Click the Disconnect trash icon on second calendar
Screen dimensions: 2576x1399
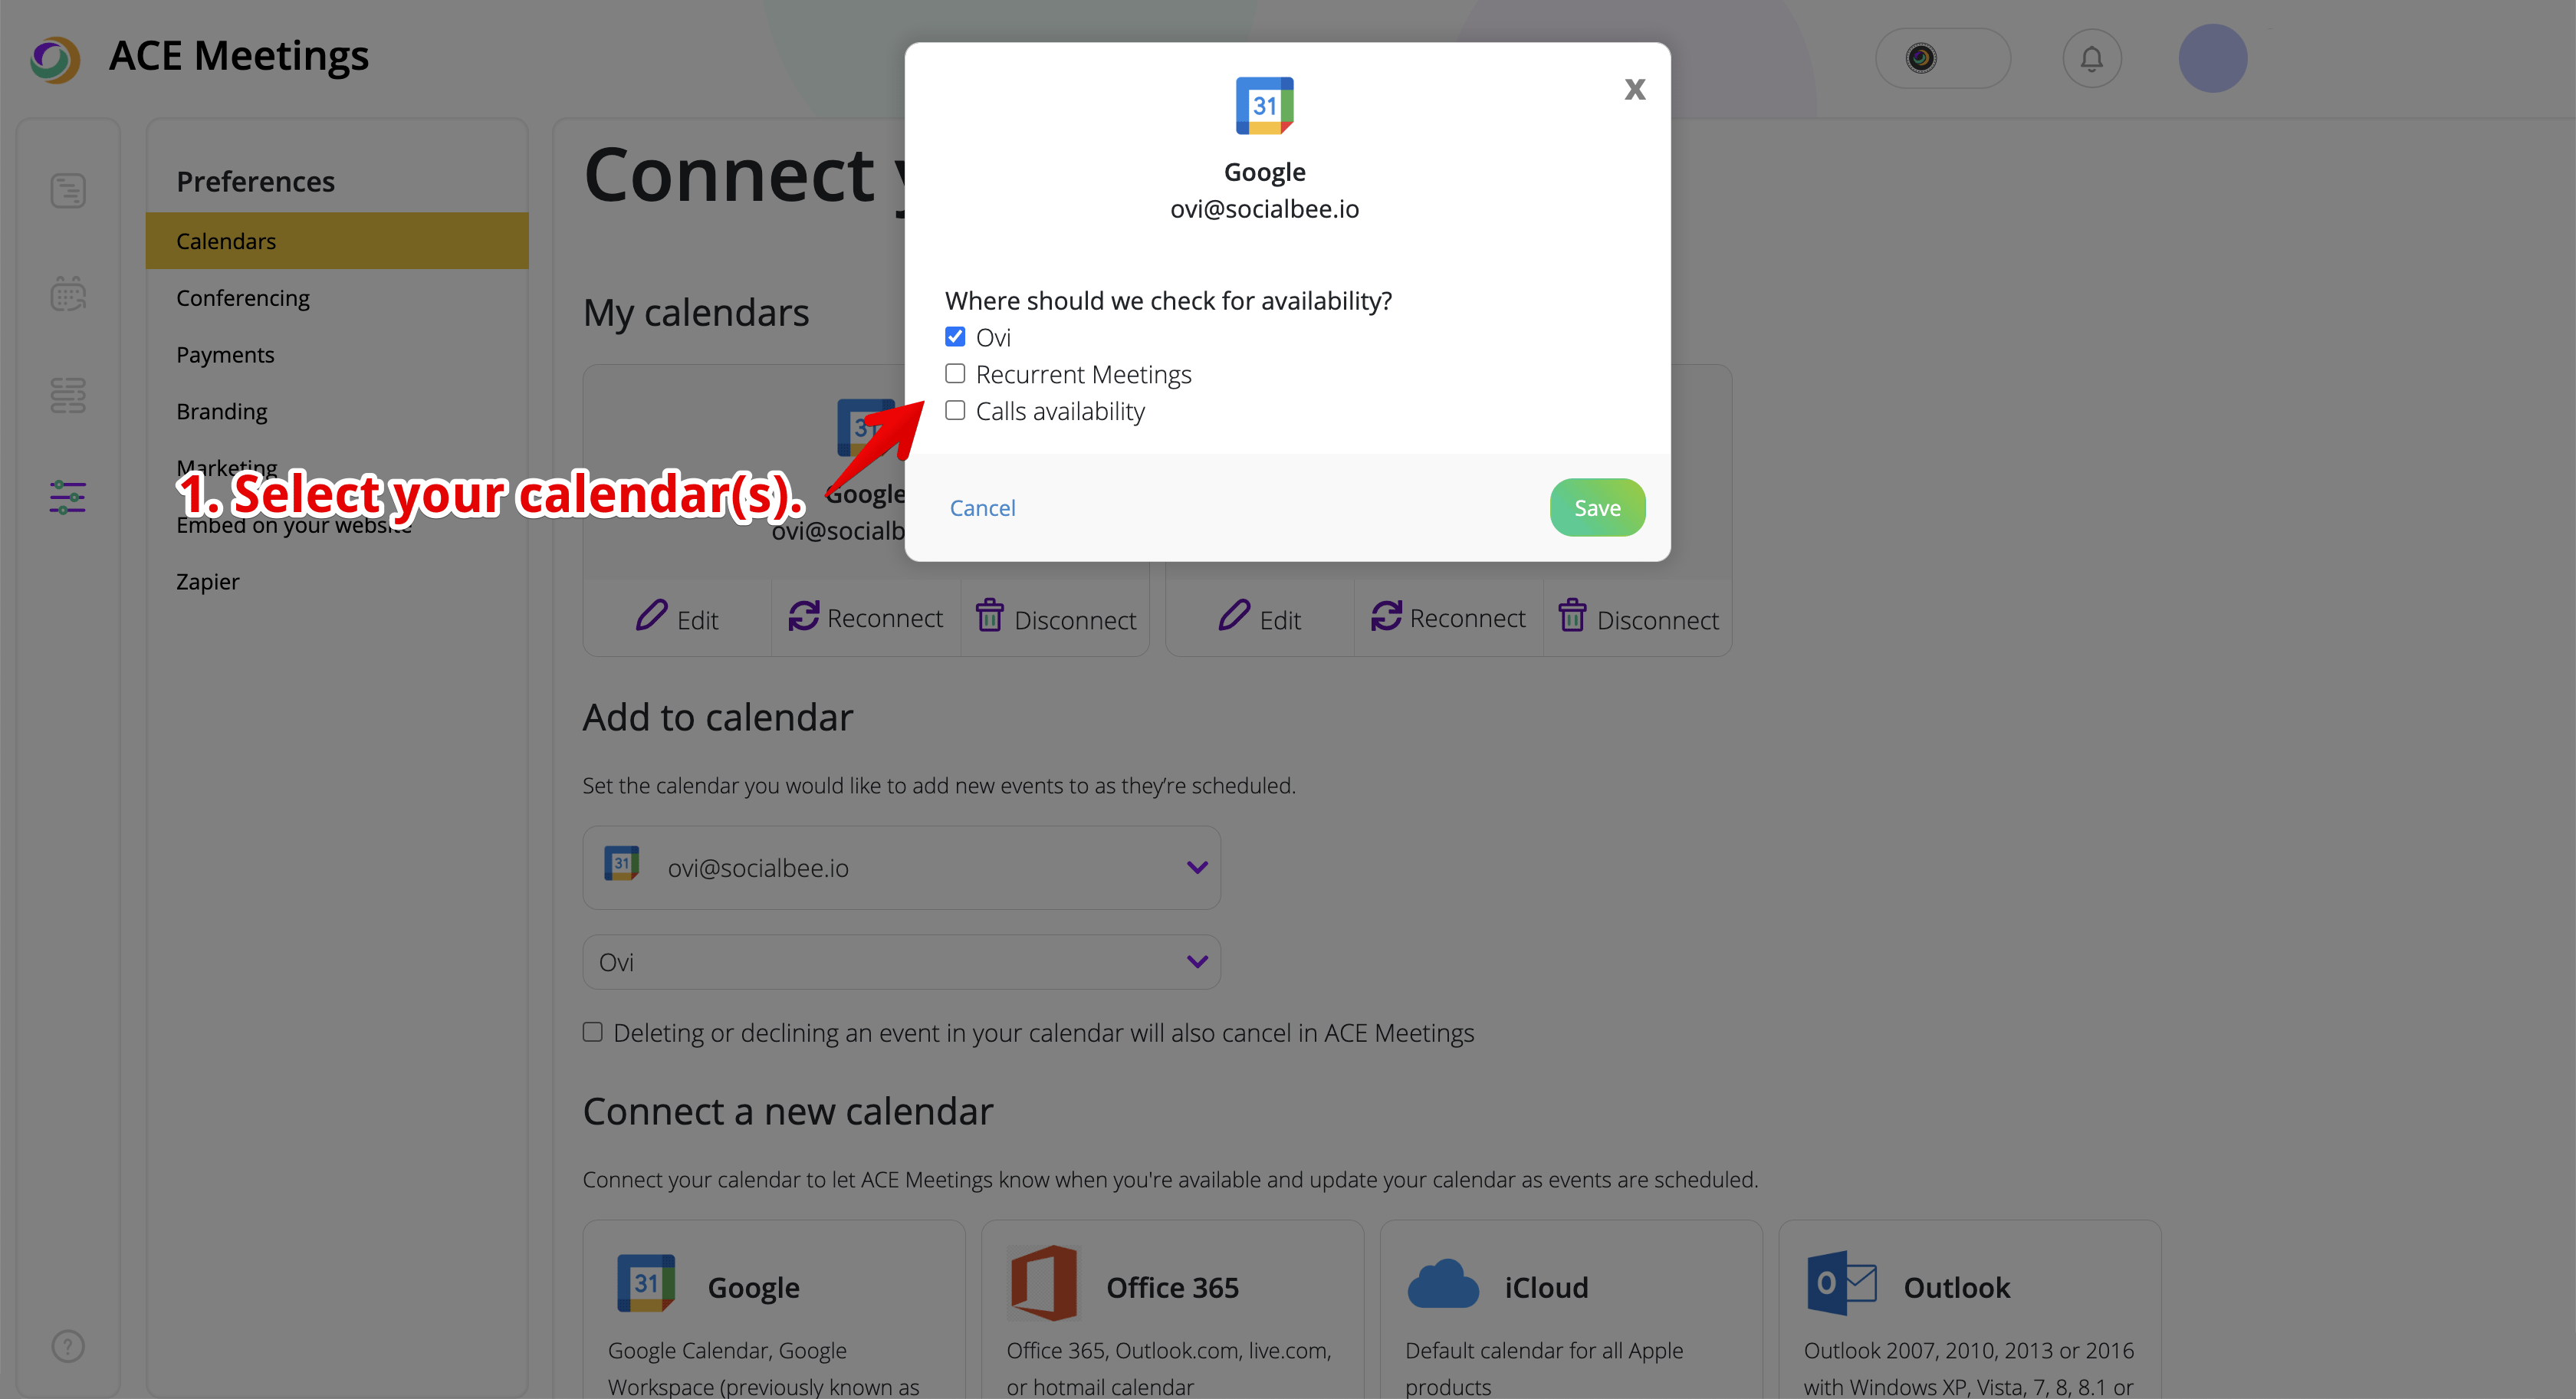1572,616
